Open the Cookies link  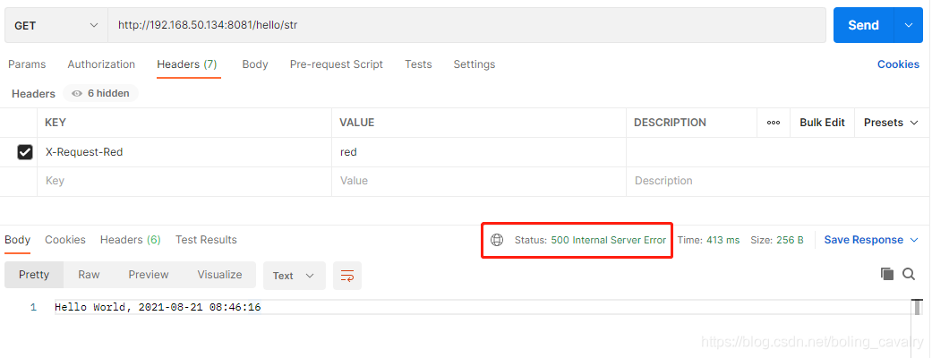coord(898,64)
